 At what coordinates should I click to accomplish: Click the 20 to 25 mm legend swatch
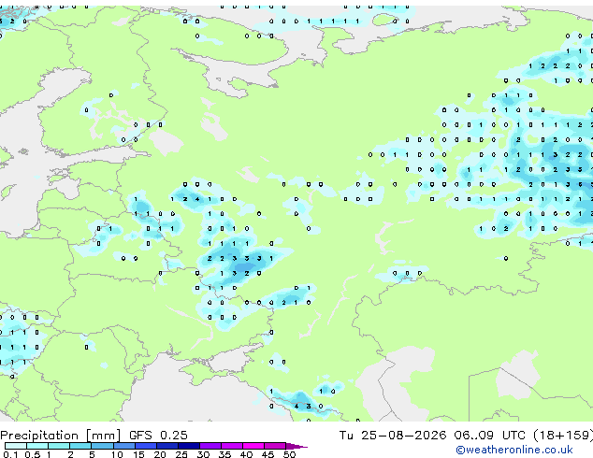pyautogui.click(x=167, y=446)
